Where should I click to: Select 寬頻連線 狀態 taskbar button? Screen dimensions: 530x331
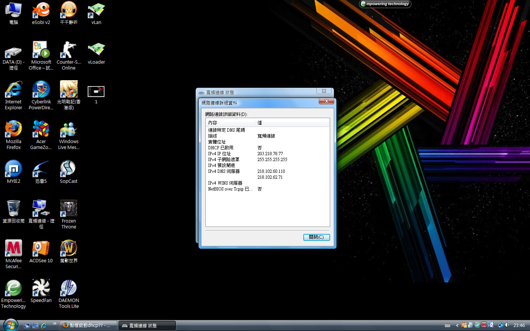[147, 325]
